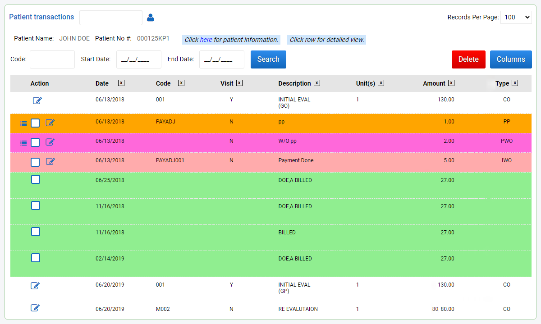The image size is (541, 324).
Task: Click inside the Start Date field
Action: [138, 59]
